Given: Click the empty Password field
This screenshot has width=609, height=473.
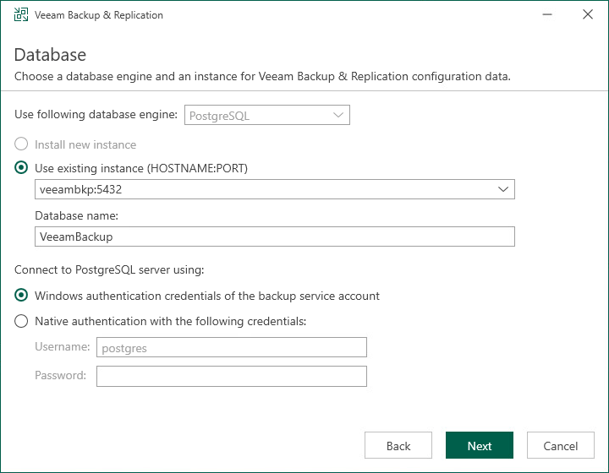Looking at the screenshot, I should click(231, 376).
